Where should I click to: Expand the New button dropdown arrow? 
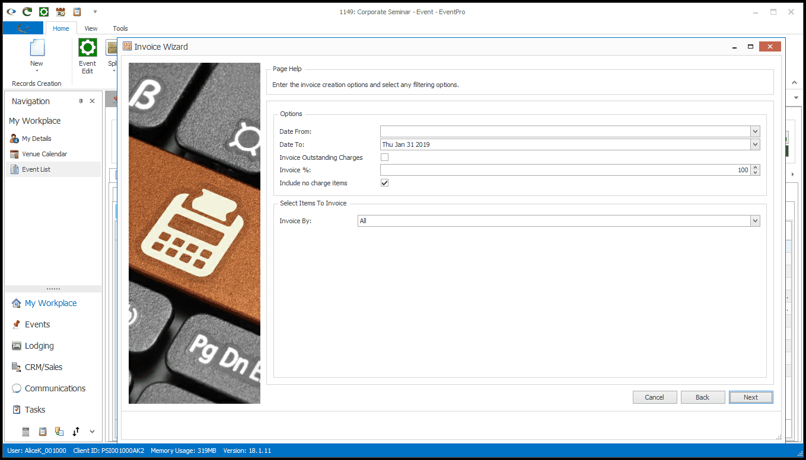point(37,71)
